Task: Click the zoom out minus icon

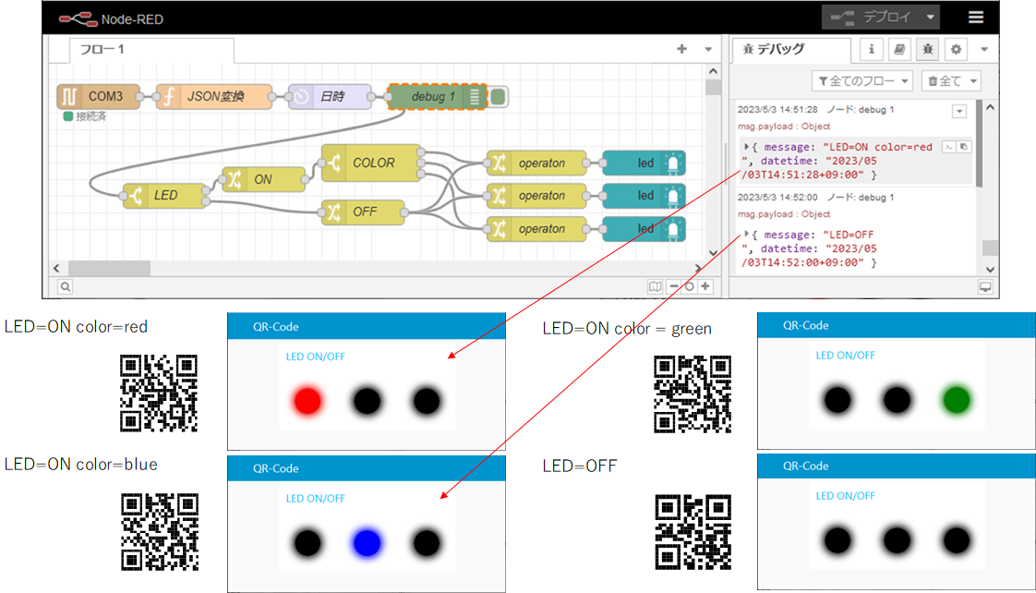Action: (674, 286)
